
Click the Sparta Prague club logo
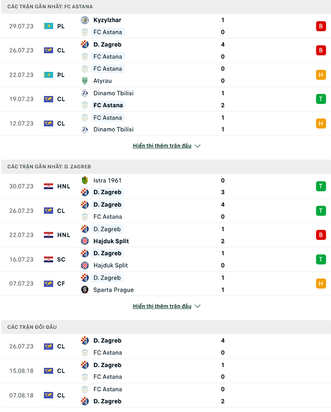tap(85, 290)
